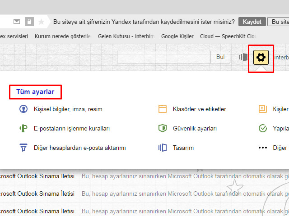Open the settings gear icon
The height and width of the screenshot is (216, 289).
[261, 57]
